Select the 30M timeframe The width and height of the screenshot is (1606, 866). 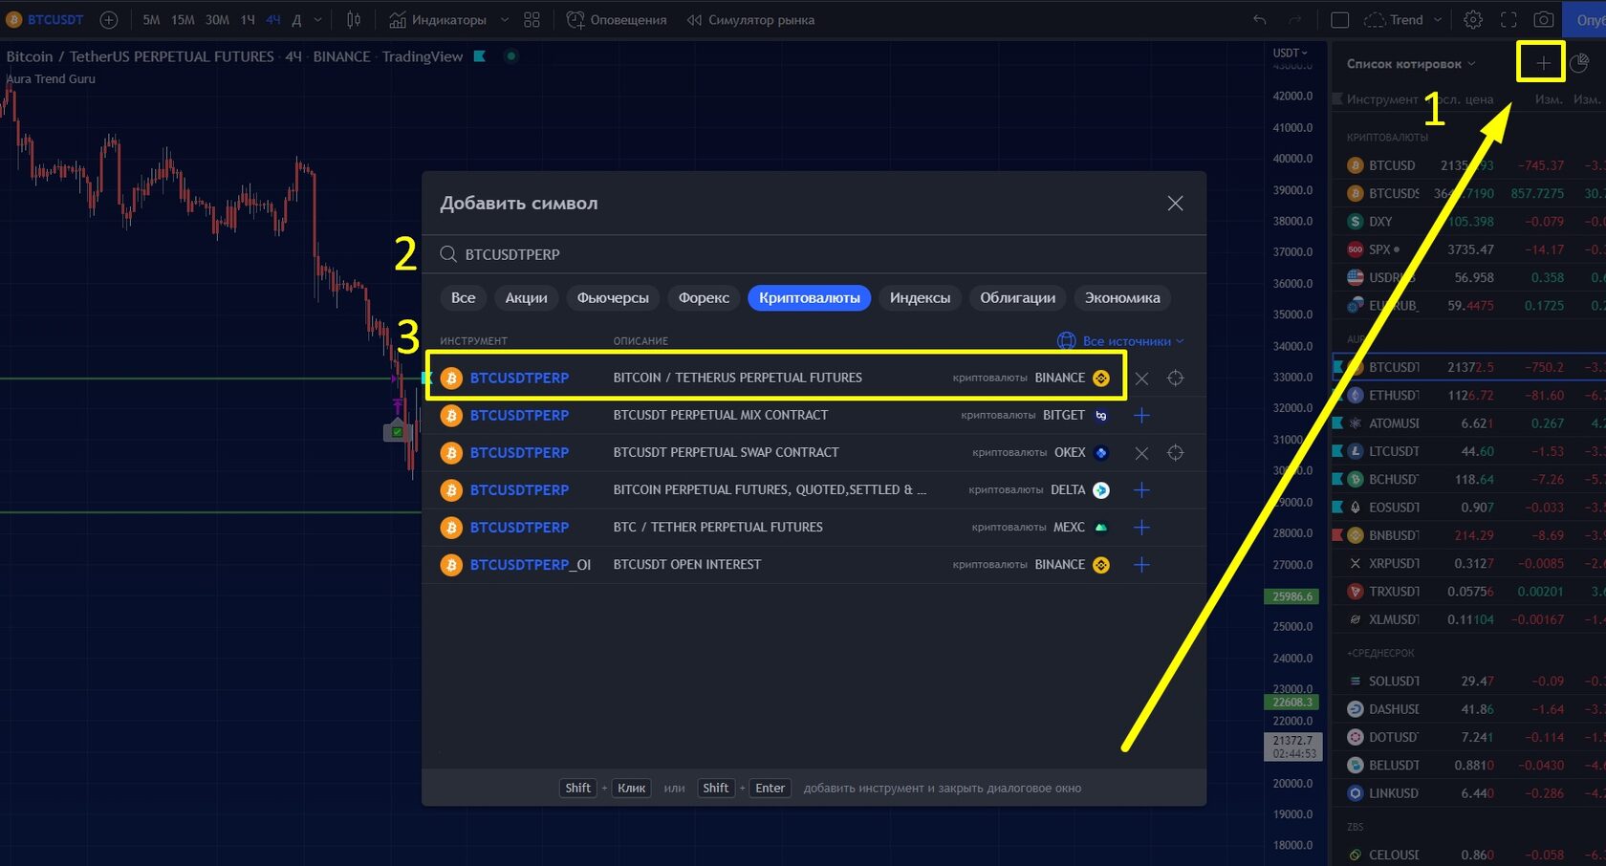click(x=217, y=20)
